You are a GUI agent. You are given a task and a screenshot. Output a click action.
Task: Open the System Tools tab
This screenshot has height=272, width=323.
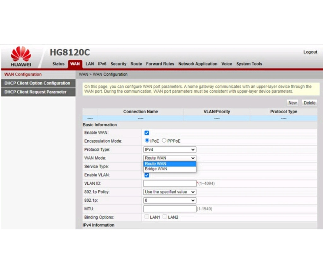(x=249, y=64)
